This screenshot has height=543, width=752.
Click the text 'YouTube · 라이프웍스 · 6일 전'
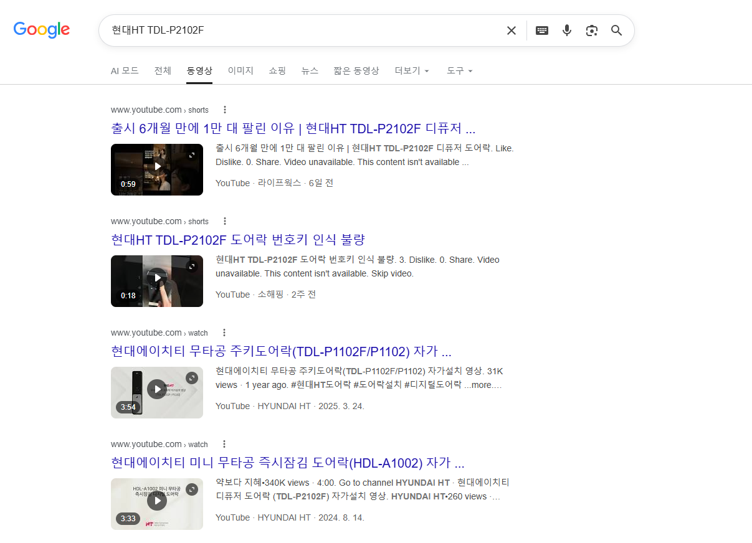274,183
